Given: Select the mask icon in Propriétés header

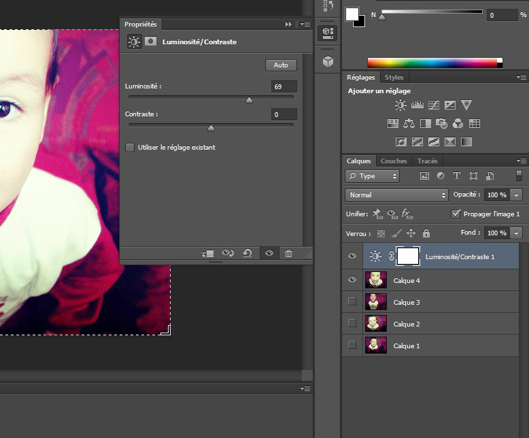Looking at the screenshot, I should pyautogui.click(x=150, y=41).
